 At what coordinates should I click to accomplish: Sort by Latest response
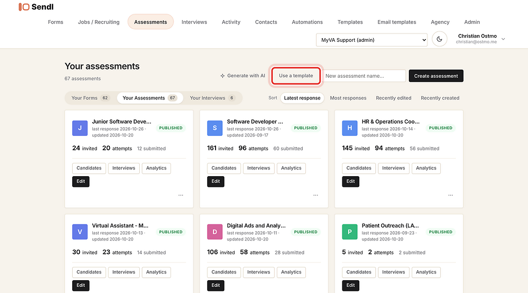[x=302, y=98]
